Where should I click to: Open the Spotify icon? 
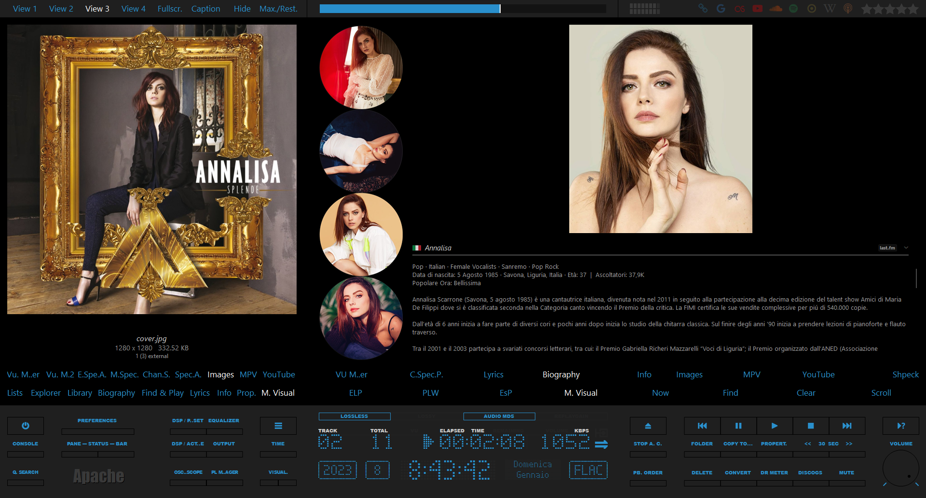(x=793, y=8)
